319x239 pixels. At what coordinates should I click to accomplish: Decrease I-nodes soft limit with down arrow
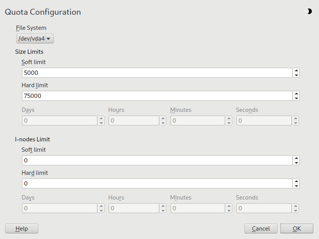[296, 163]
